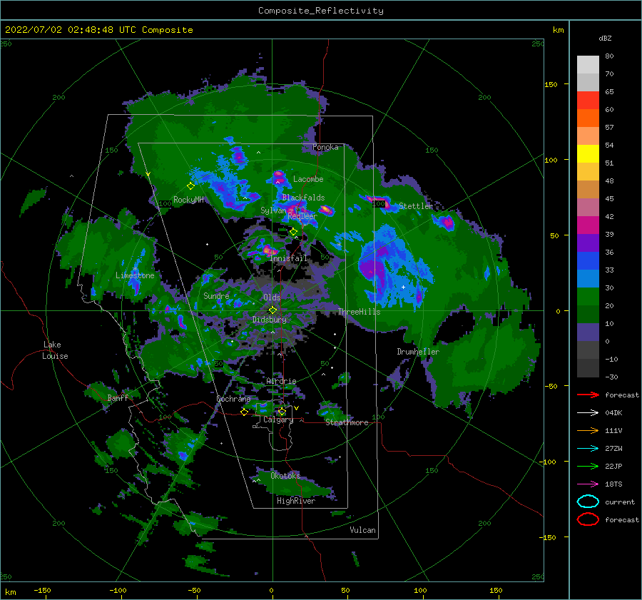
Task: Click the Vulcan town label
Action: [362, 530]
